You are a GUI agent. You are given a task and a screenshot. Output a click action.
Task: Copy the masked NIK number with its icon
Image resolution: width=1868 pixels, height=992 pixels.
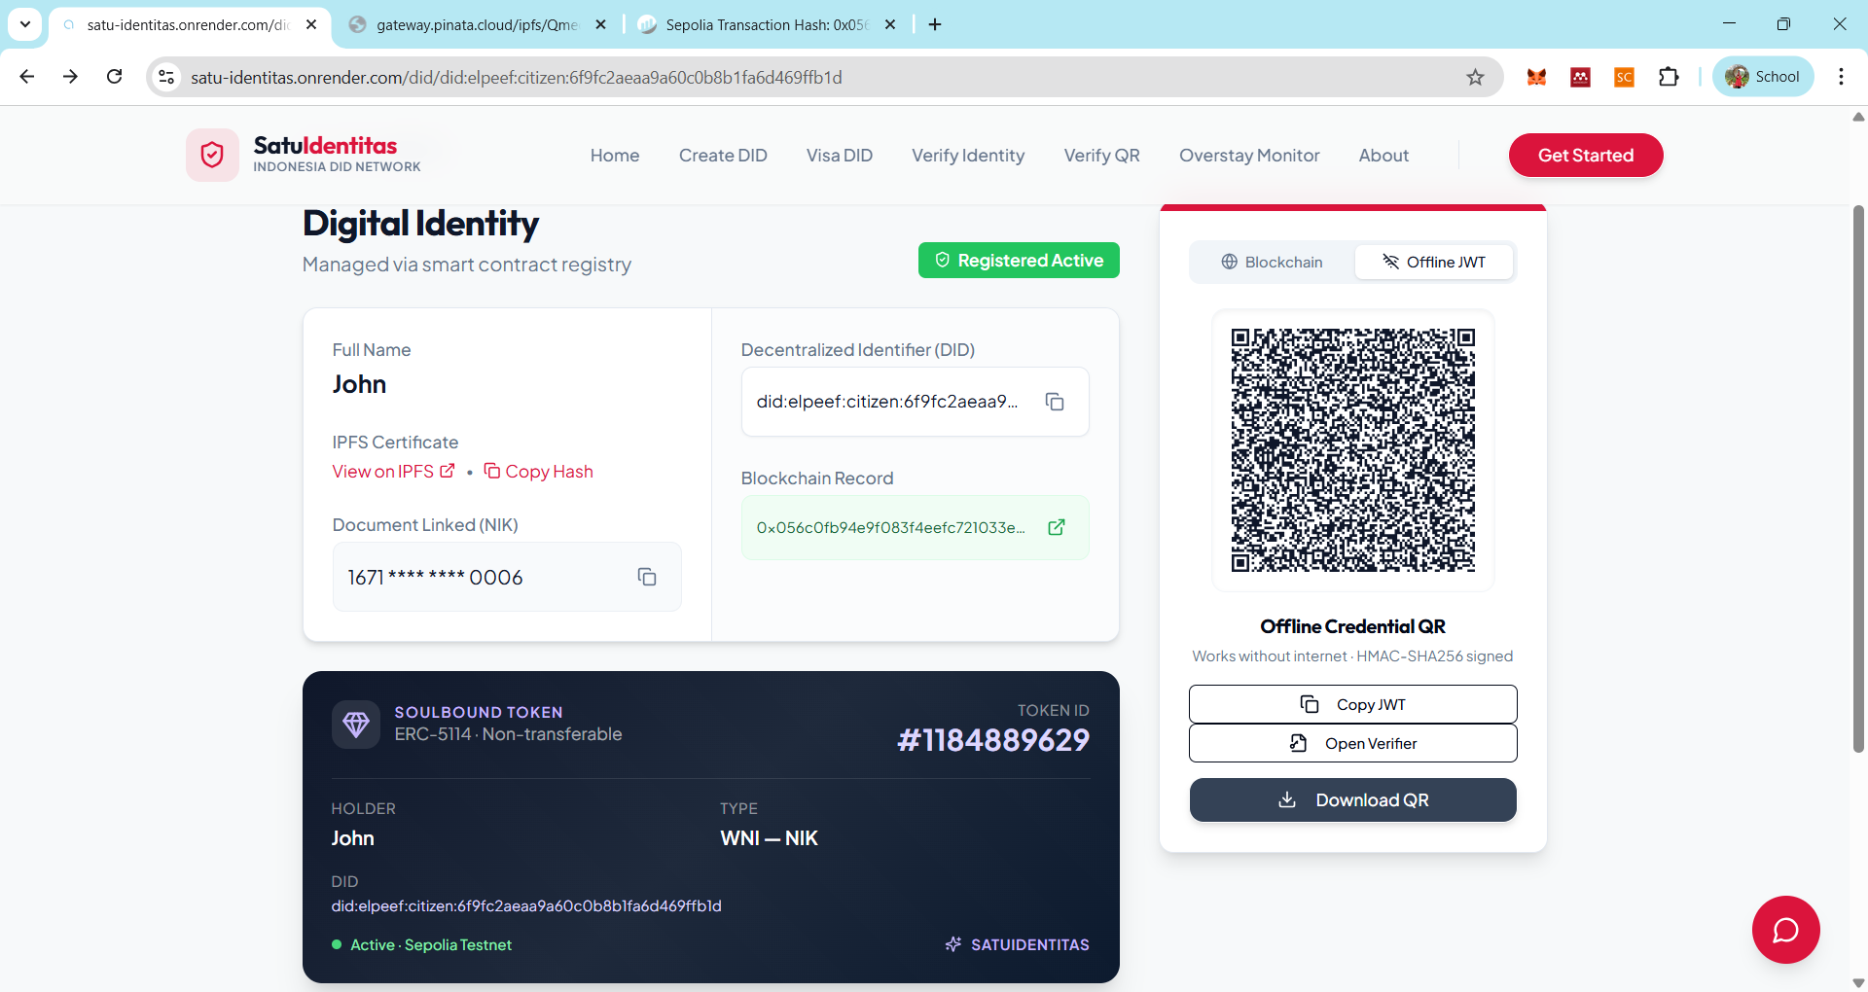point(647,577)
